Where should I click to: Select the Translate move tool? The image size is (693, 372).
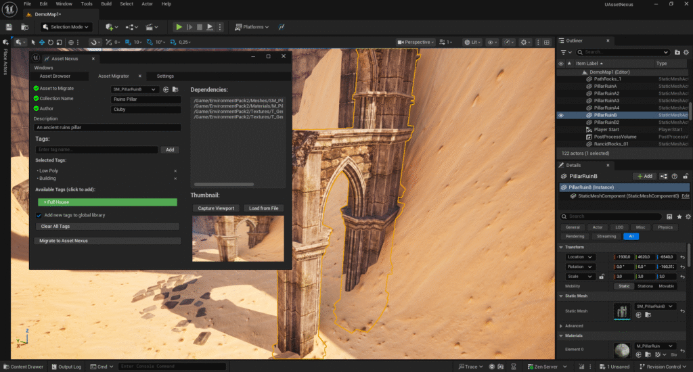tap(41, 42)
